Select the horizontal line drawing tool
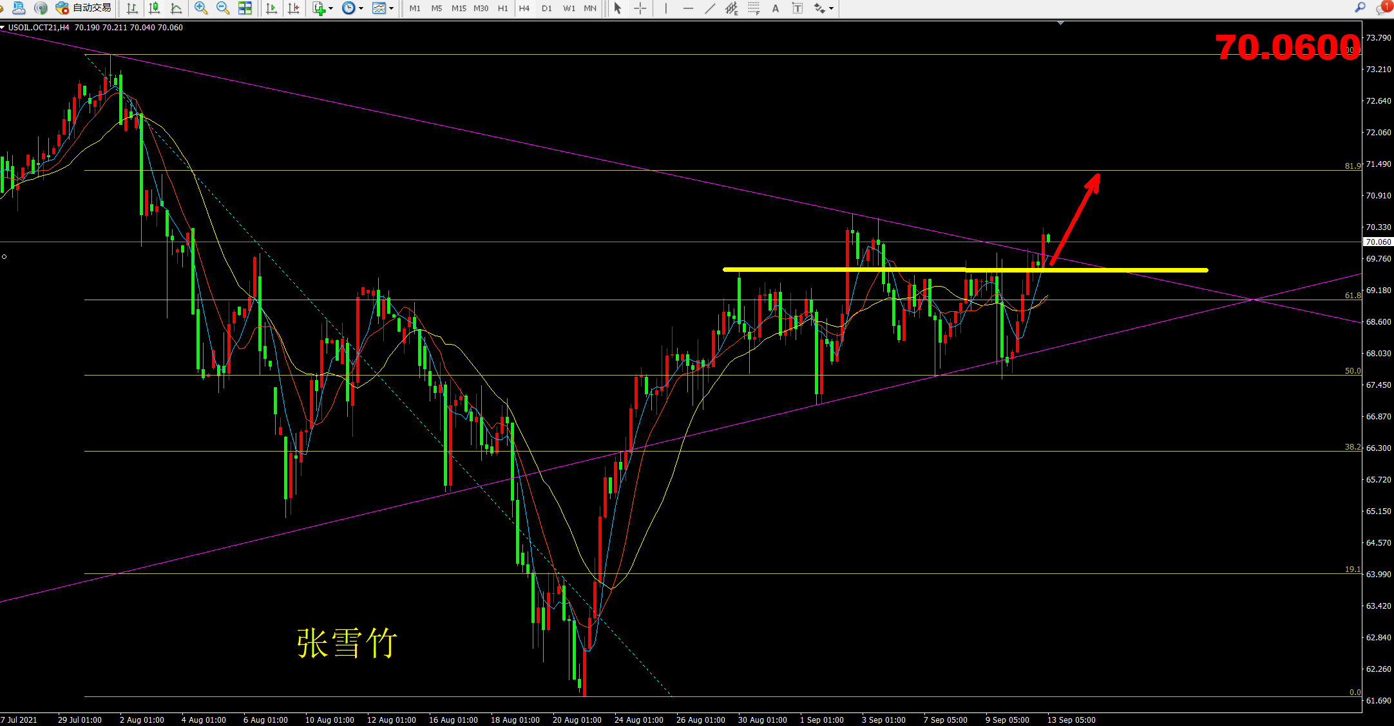The width and height of the screenshot is (1394, 726). [688, 8]
